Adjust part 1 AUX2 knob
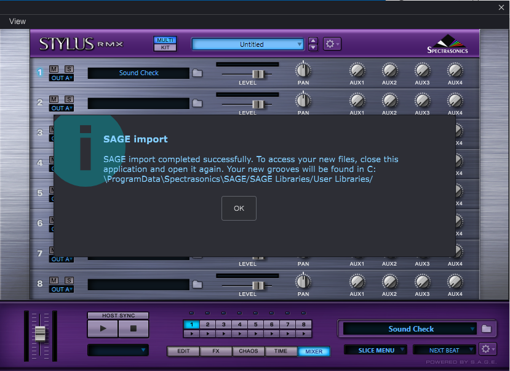 coord(389,70)
